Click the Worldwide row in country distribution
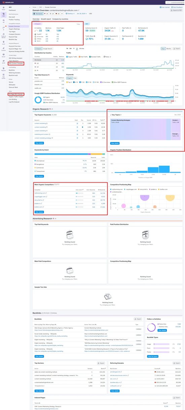 (x=49, y=60)
